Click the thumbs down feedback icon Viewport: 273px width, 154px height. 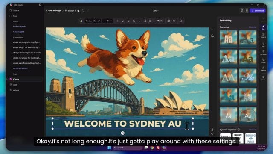click(x=212, y=134)
